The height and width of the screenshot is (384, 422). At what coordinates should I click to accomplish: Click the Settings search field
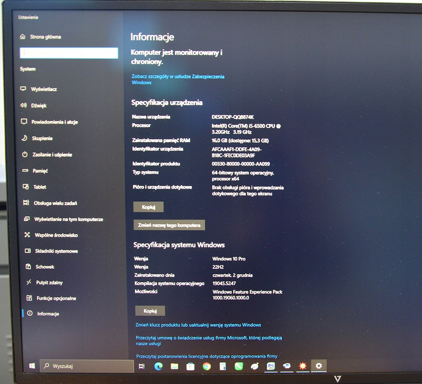[69, 53]
